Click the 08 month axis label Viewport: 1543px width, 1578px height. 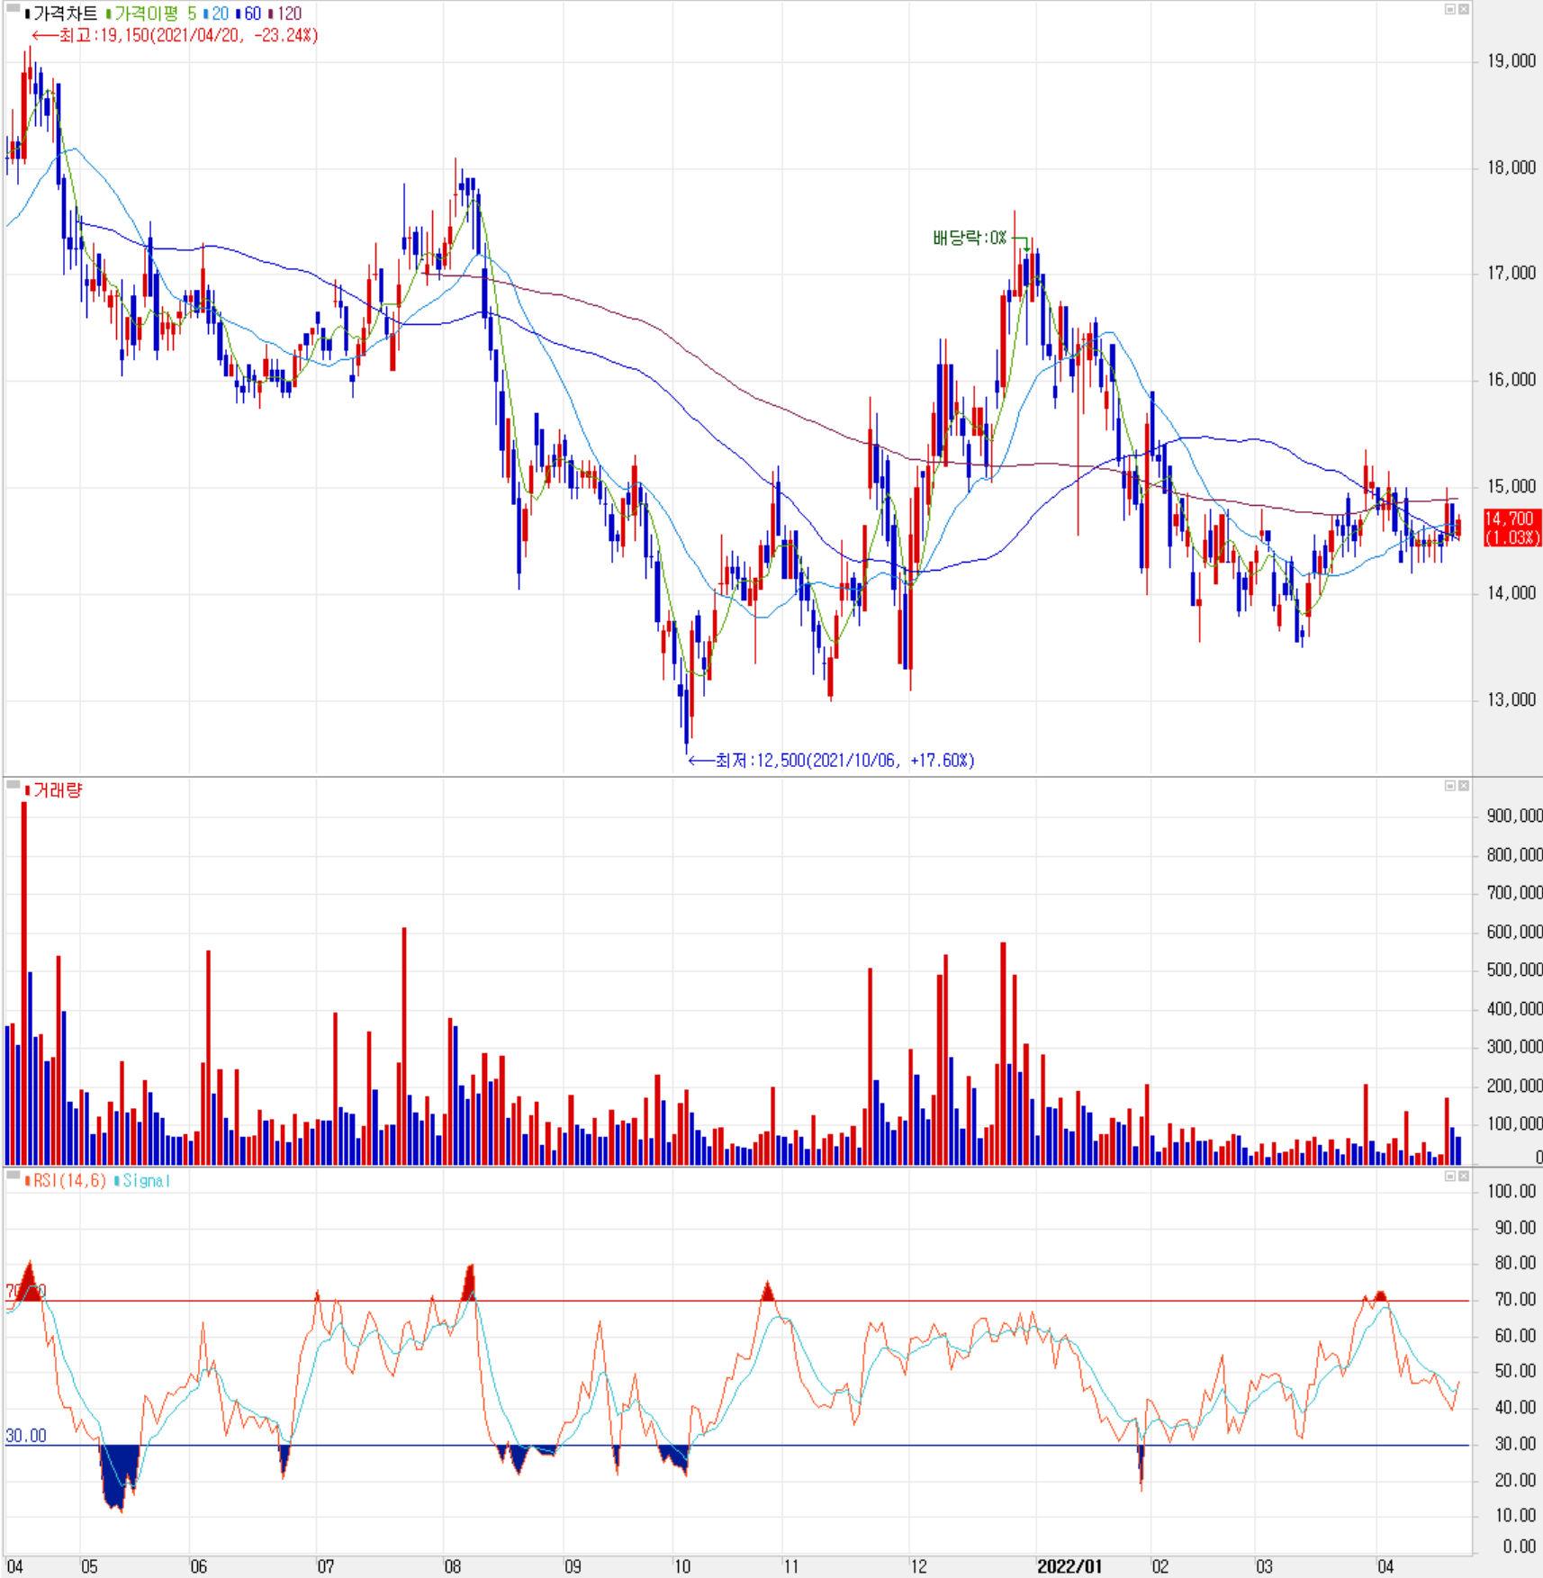pyautogui.click(x=453, y=1566)
